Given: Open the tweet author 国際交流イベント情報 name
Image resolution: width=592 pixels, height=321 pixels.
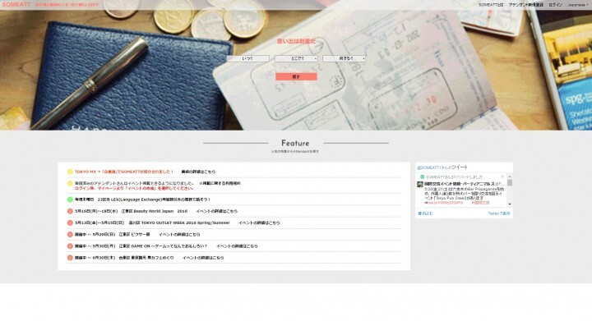Looking at the screenshot, I should coord(459,183).
